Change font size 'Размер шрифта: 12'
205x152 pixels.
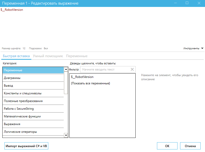pyautogui.click(x=14, y=48)
